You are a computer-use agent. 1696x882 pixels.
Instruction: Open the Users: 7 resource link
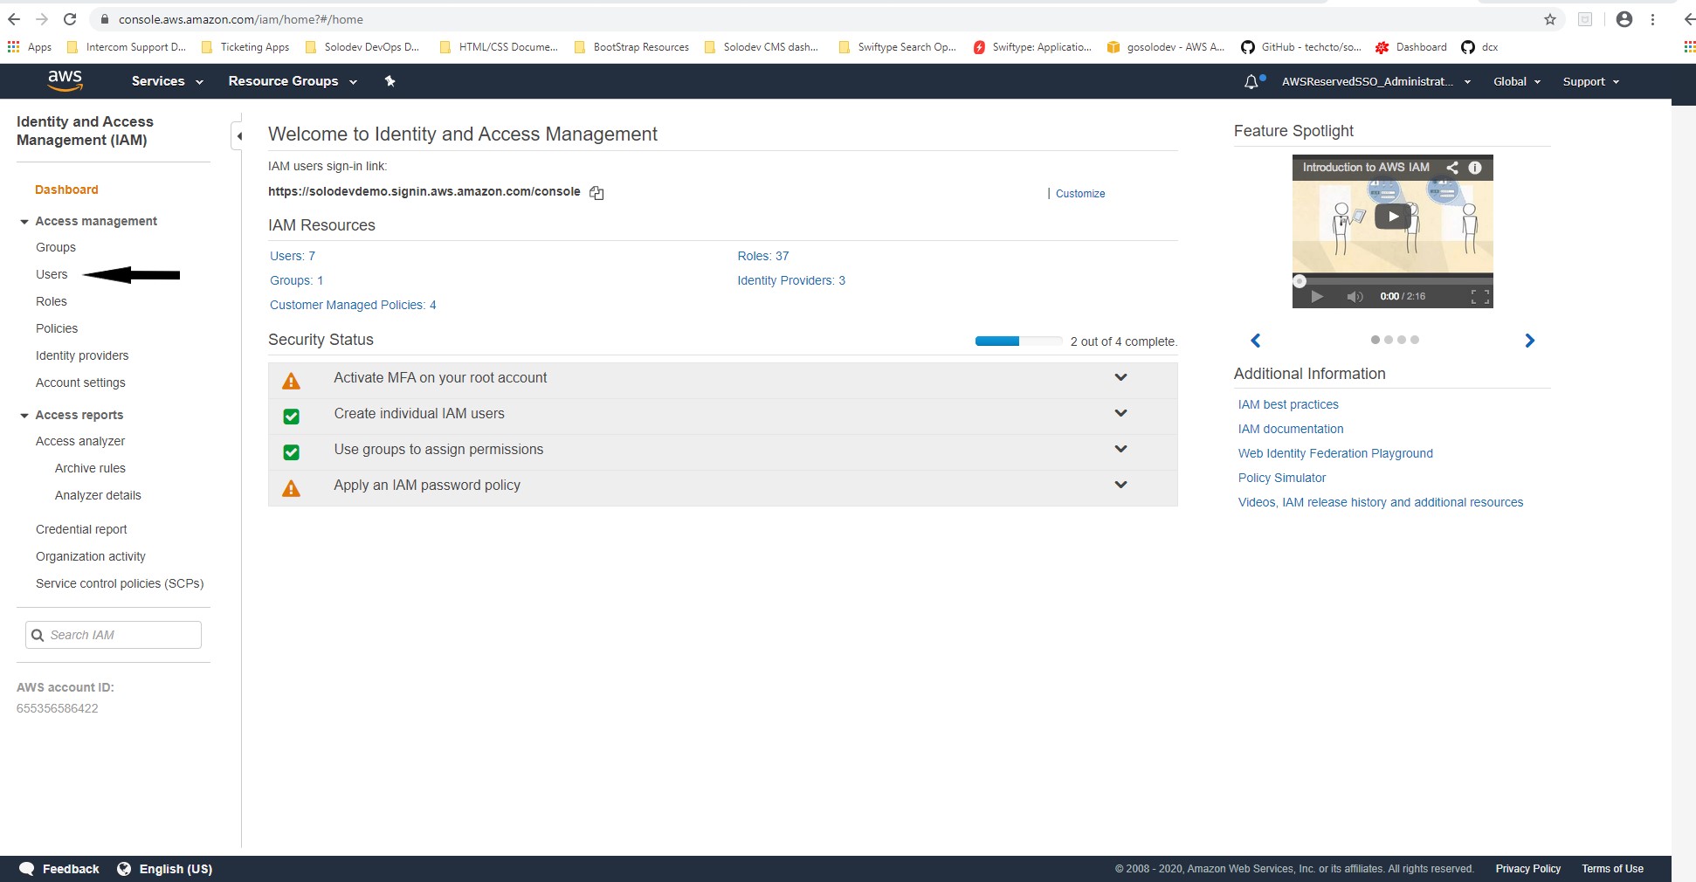(x=293, y=256)
